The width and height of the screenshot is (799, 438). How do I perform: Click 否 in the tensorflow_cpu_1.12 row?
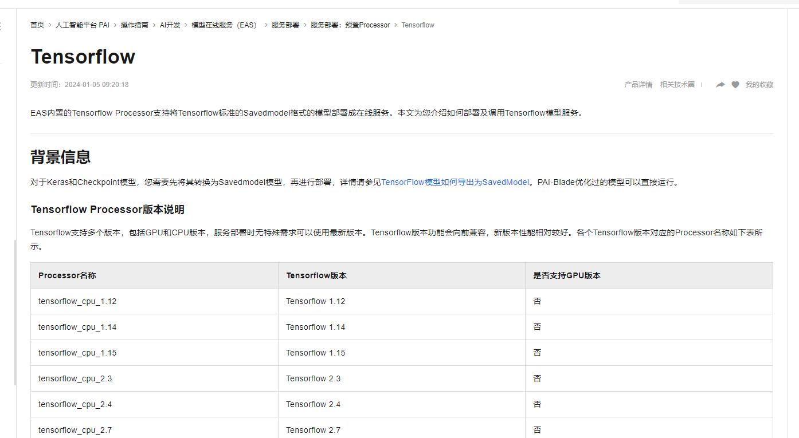click(537, 301)
